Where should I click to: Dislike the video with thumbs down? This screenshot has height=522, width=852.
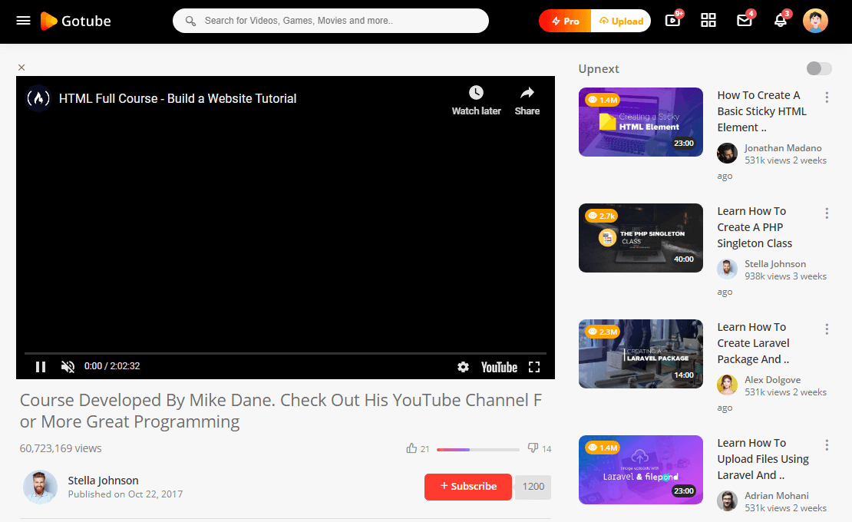pyautogui.click(x=533, y=448)
